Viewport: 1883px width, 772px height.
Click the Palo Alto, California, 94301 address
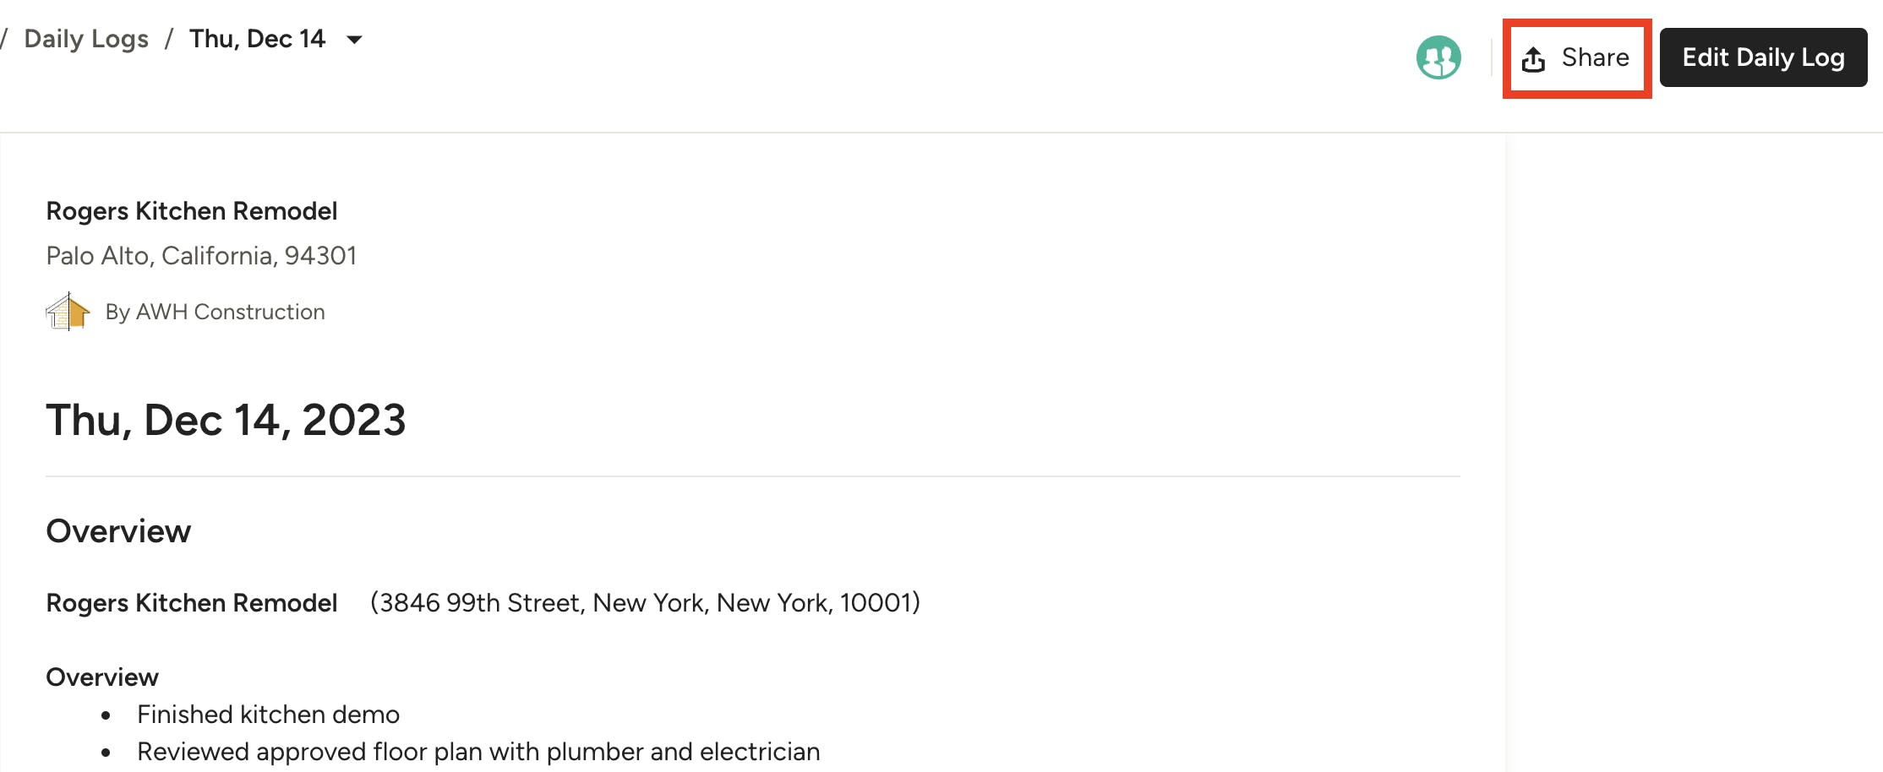click(201, 256)
